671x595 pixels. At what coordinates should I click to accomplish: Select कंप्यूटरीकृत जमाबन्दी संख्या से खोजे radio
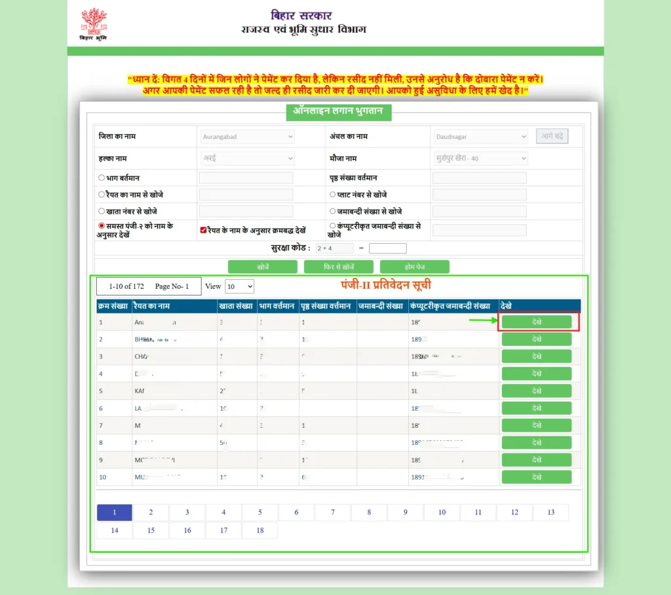332,225
